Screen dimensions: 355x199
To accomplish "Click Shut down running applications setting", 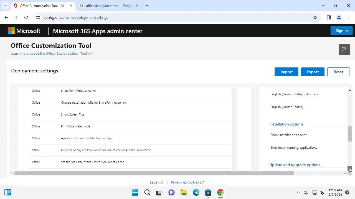I will coord(294,148).
